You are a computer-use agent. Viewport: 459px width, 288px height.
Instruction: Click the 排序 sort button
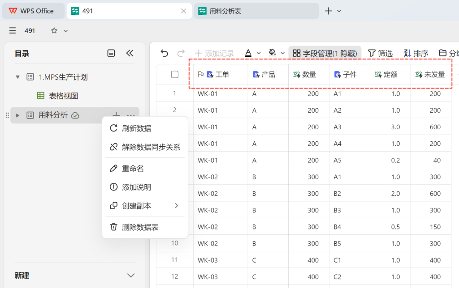click(x=416, y=53)
